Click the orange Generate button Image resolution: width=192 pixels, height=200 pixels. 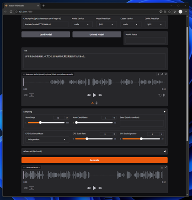coord(95,160)
